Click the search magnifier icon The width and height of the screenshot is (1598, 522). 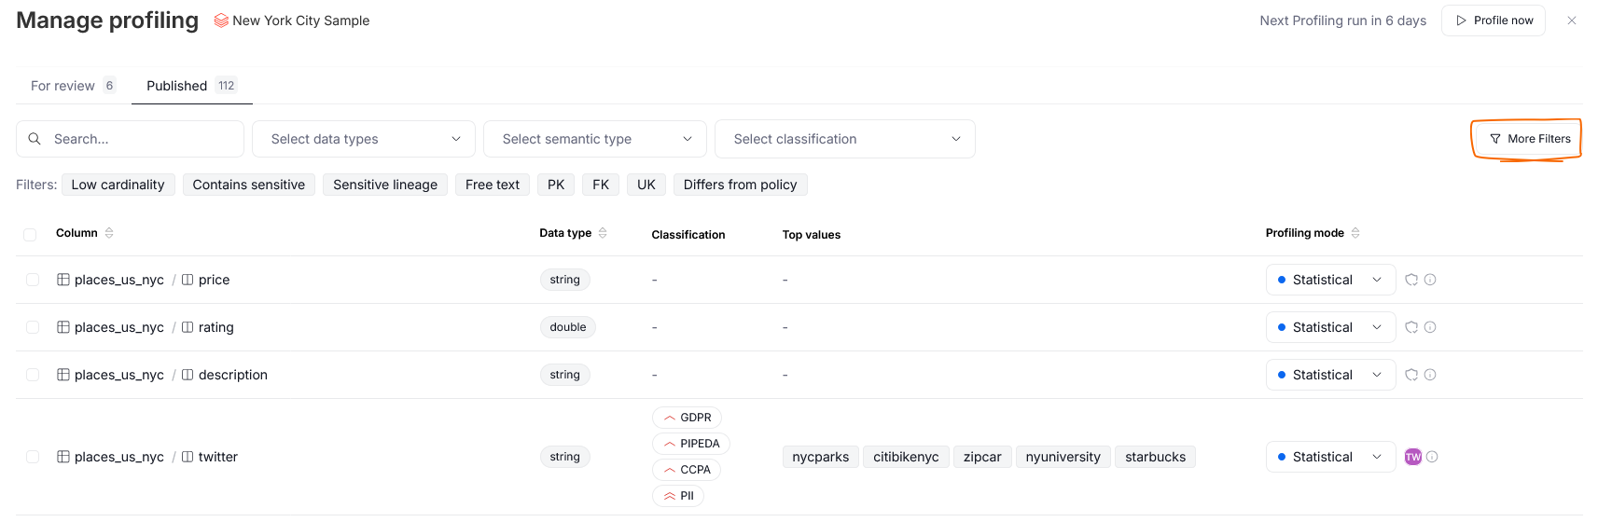click(x=35, y=139)
